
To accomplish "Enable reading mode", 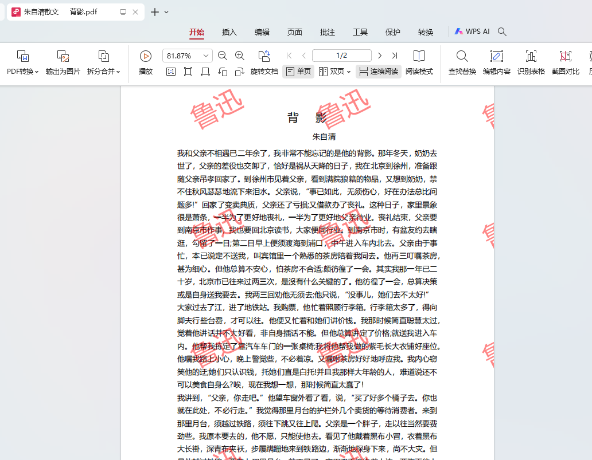I will [x=419, y=62].
